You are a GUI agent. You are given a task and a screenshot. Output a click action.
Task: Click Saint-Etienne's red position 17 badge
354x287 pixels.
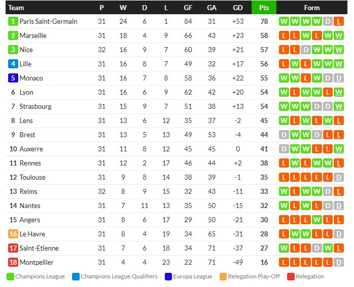[13, 248]
